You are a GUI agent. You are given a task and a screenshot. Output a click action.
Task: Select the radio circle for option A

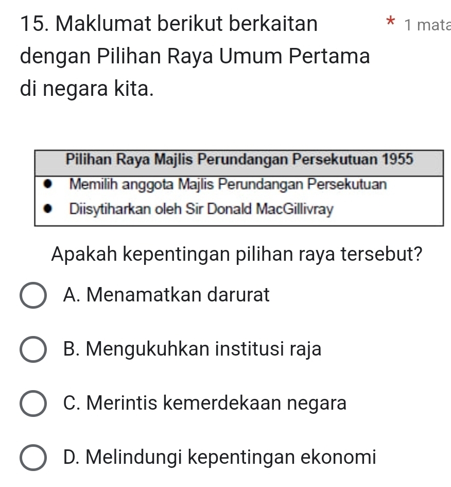(33, 296)
